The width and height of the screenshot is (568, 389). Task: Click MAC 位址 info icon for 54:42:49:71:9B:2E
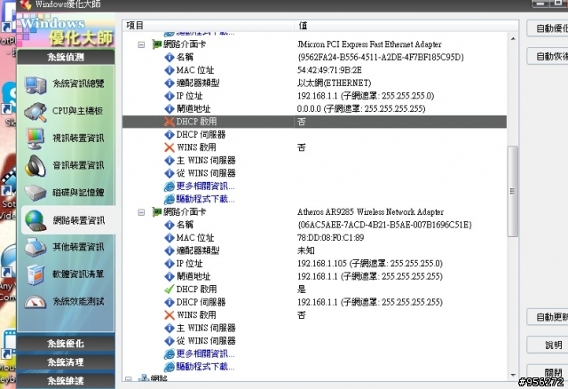click(170, 70)
